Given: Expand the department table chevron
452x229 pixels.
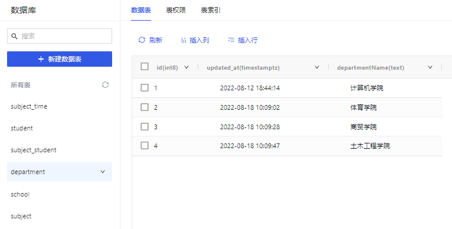Looking at the screenshot, I should tap(103, 172).
